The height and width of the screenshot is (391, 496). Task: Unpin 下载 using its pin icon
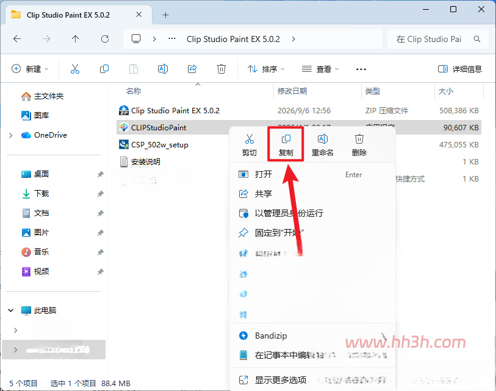[x=100, y=194]
